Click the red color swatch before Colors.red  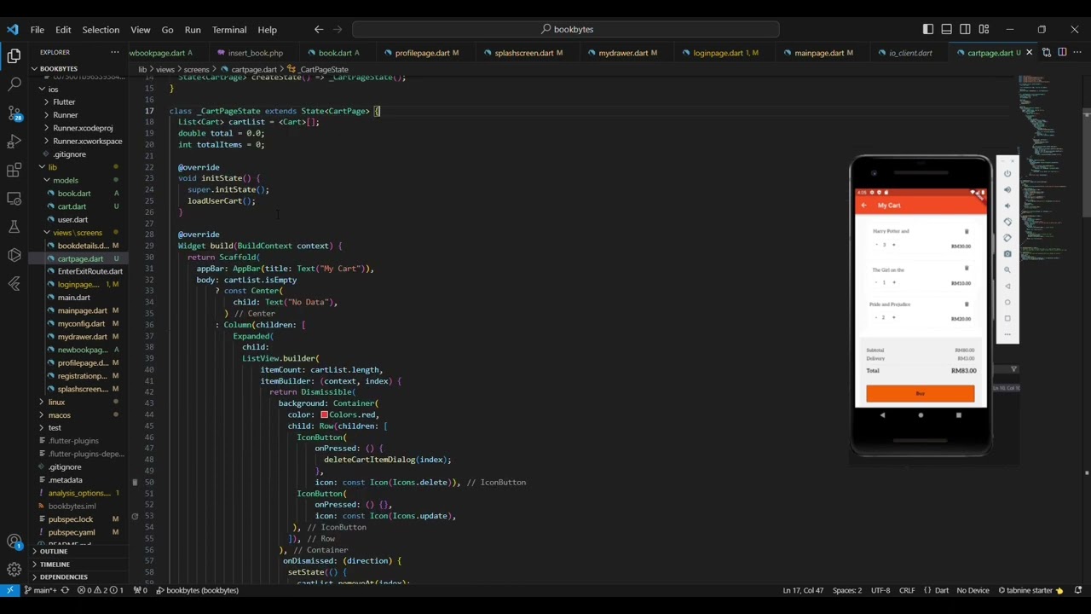click(x=325, y=414)
